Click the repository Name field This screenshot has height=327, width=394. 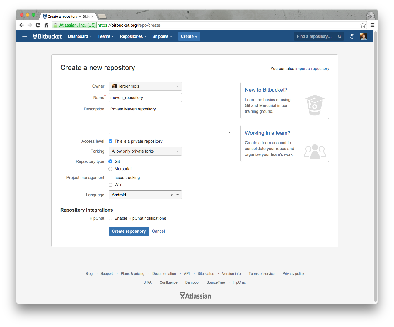pyautogui.click(x=145, y=98)
